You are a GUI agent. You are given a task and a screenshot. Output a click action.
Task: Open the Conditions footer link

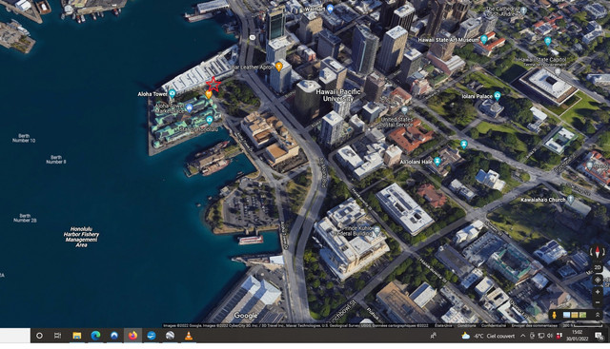466,326
